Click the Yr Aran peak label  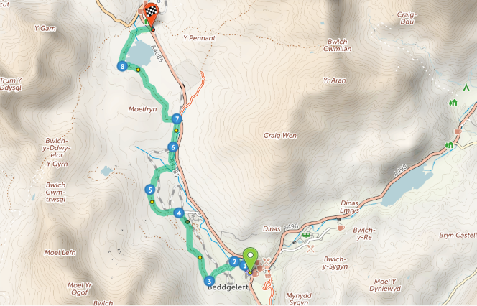click(x=335, y=80)
